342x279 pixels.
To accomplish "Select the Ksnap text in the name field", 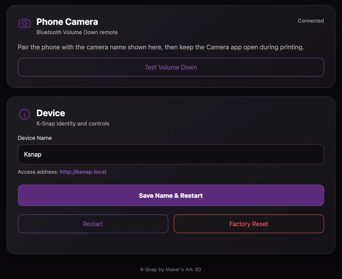I will tap(33, 154).
